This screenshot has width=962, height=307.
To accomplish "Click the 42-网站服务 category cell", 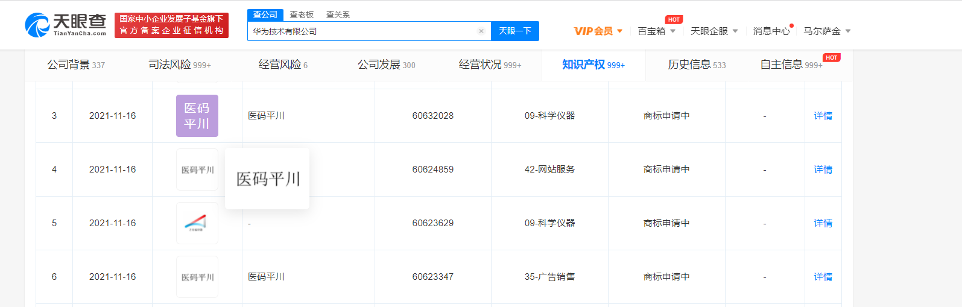I will click(x=549, y=169).
